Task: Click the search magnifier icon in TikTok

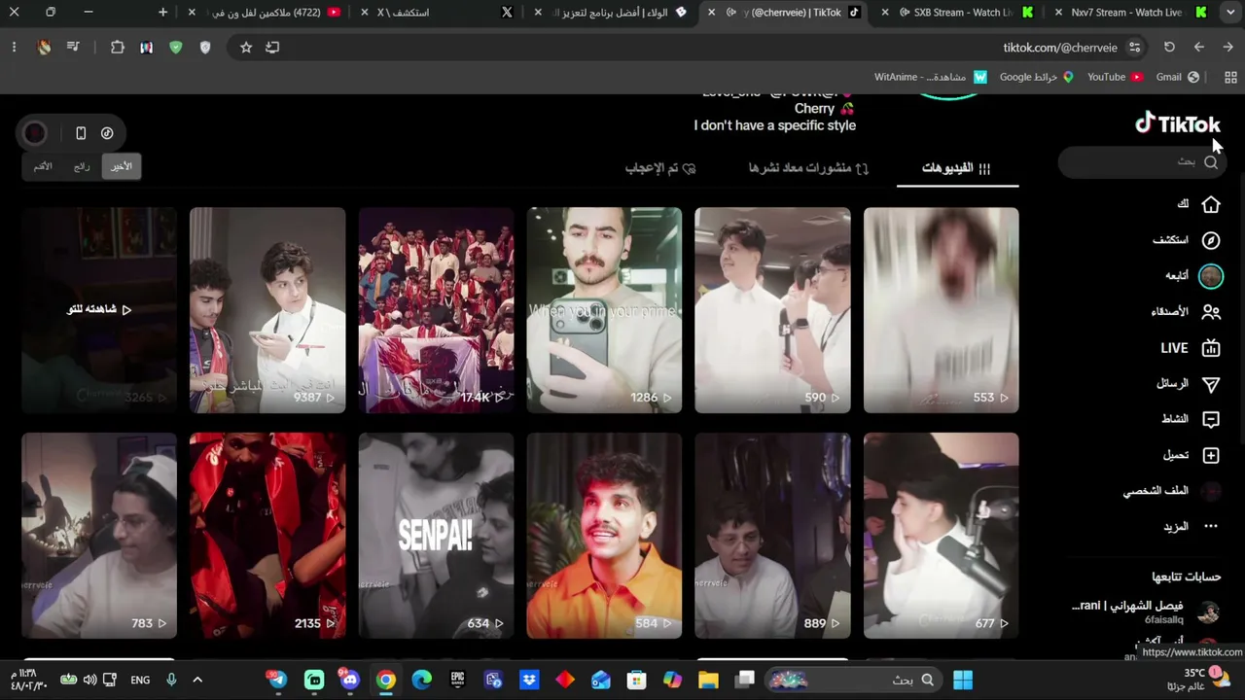Action: (1211, 162)
